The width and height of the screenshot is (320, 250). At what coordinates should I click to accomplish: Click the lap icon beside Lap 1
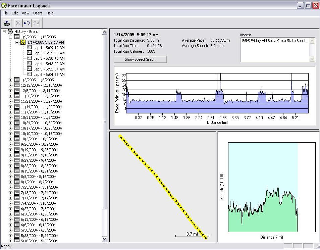tap(30, 48)
